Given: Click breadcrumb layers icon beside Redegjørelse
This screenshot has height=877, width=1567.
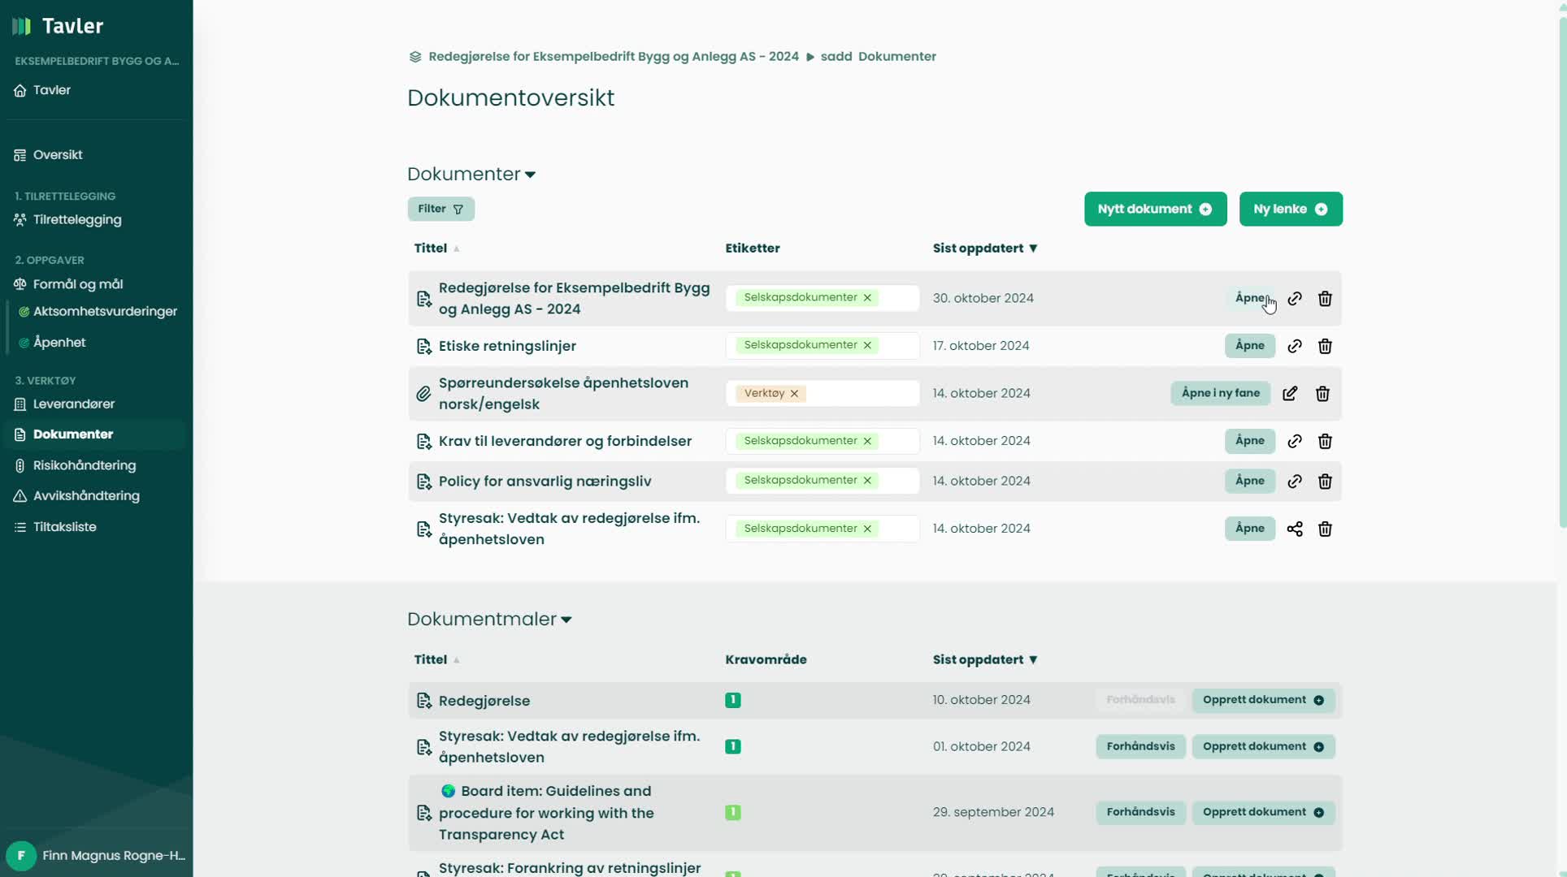Looking at the screenshot, I should point(415,57).
